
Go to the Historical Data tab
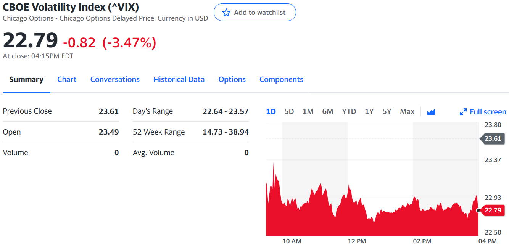coord(179,79)
